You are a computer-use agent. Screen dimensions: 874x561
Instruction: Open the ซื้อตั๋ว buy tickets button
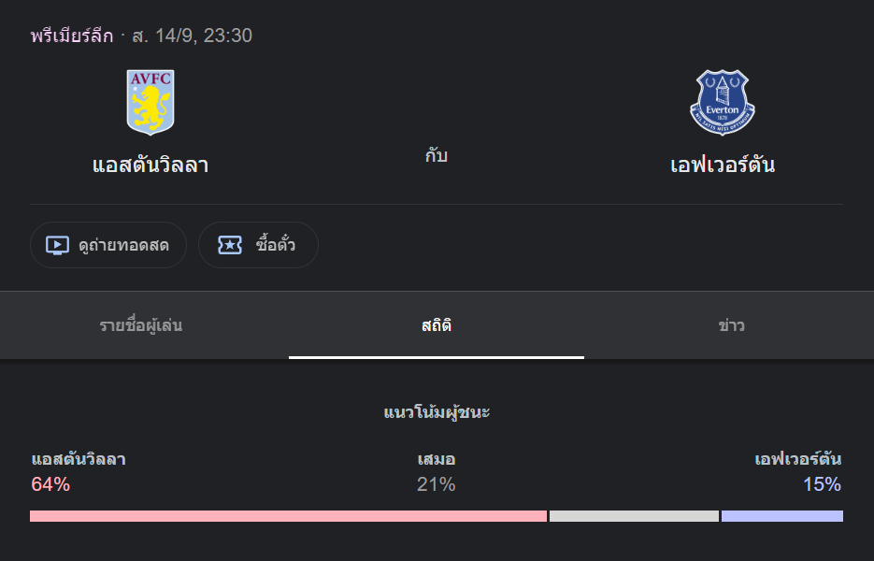[258, 245]
